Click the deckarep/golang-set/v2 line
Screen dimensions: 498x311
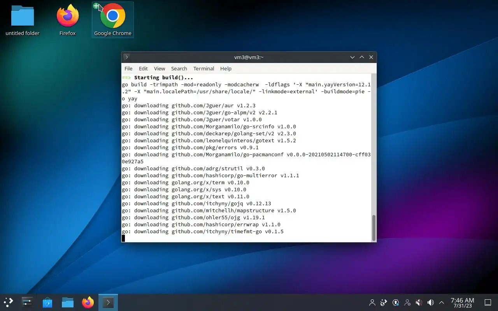tap(209, 133)
